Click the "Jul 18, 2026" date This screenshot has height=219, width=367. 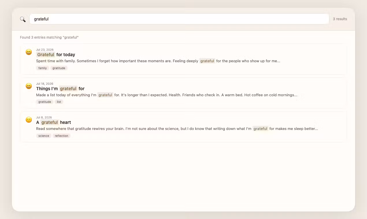click(x=45, y=84)
